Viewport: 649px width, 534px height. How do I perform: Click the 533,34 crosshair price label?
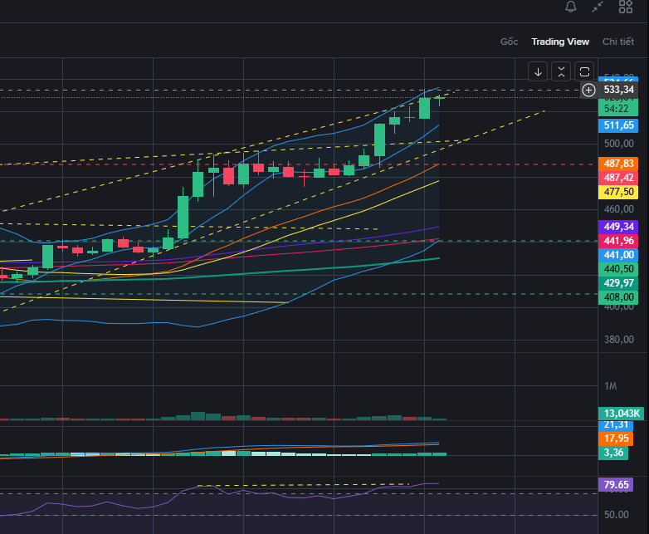[x=618, y=90]
